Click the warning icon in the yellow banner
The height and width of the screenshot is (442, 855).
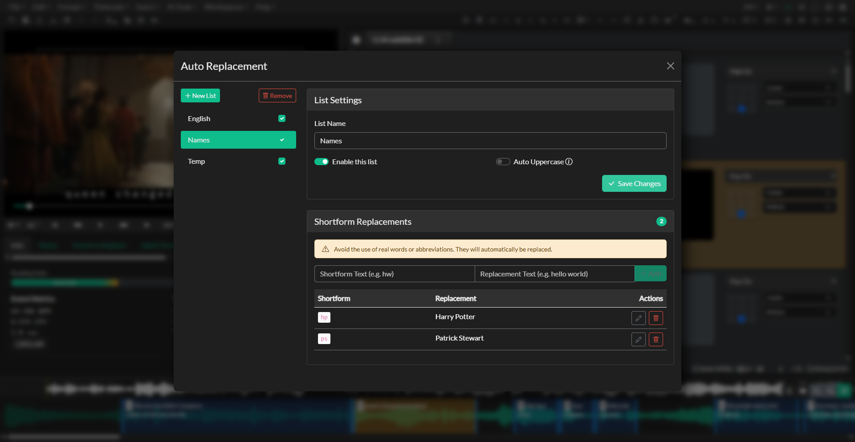326,249
